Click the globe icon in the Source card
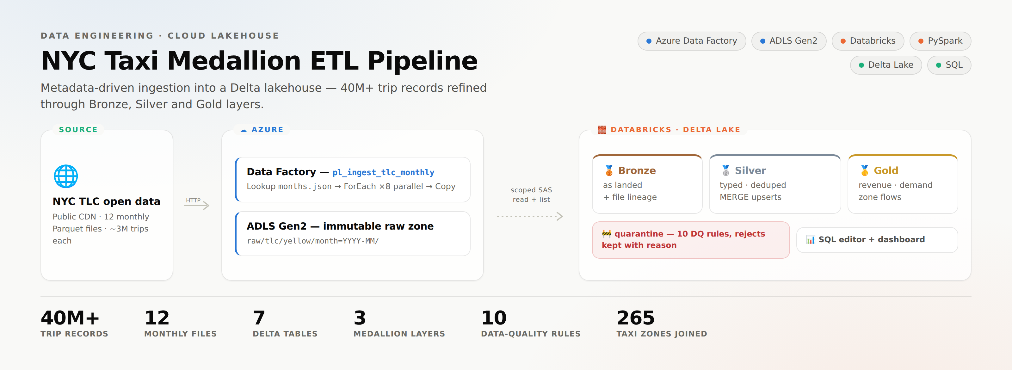 [x=65, y=176]
